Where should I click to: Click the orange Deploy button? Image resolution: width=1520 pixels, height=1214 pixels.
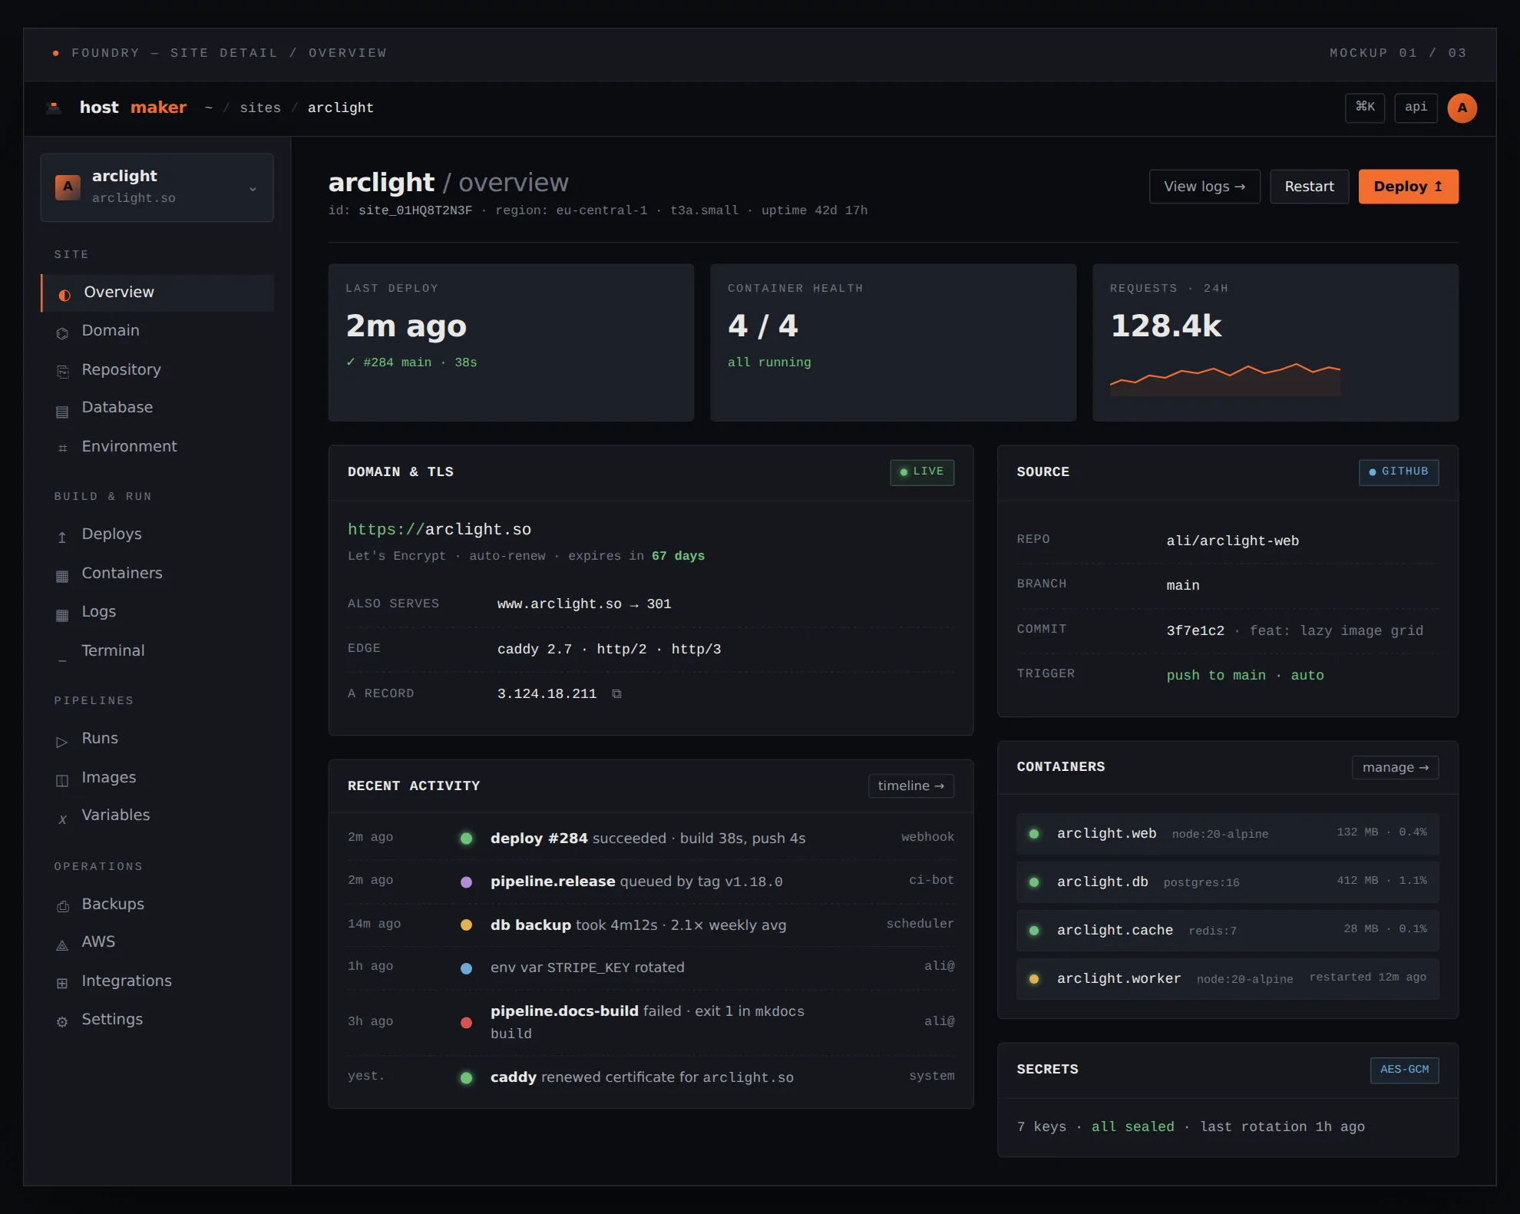(x=1408, y=187)
